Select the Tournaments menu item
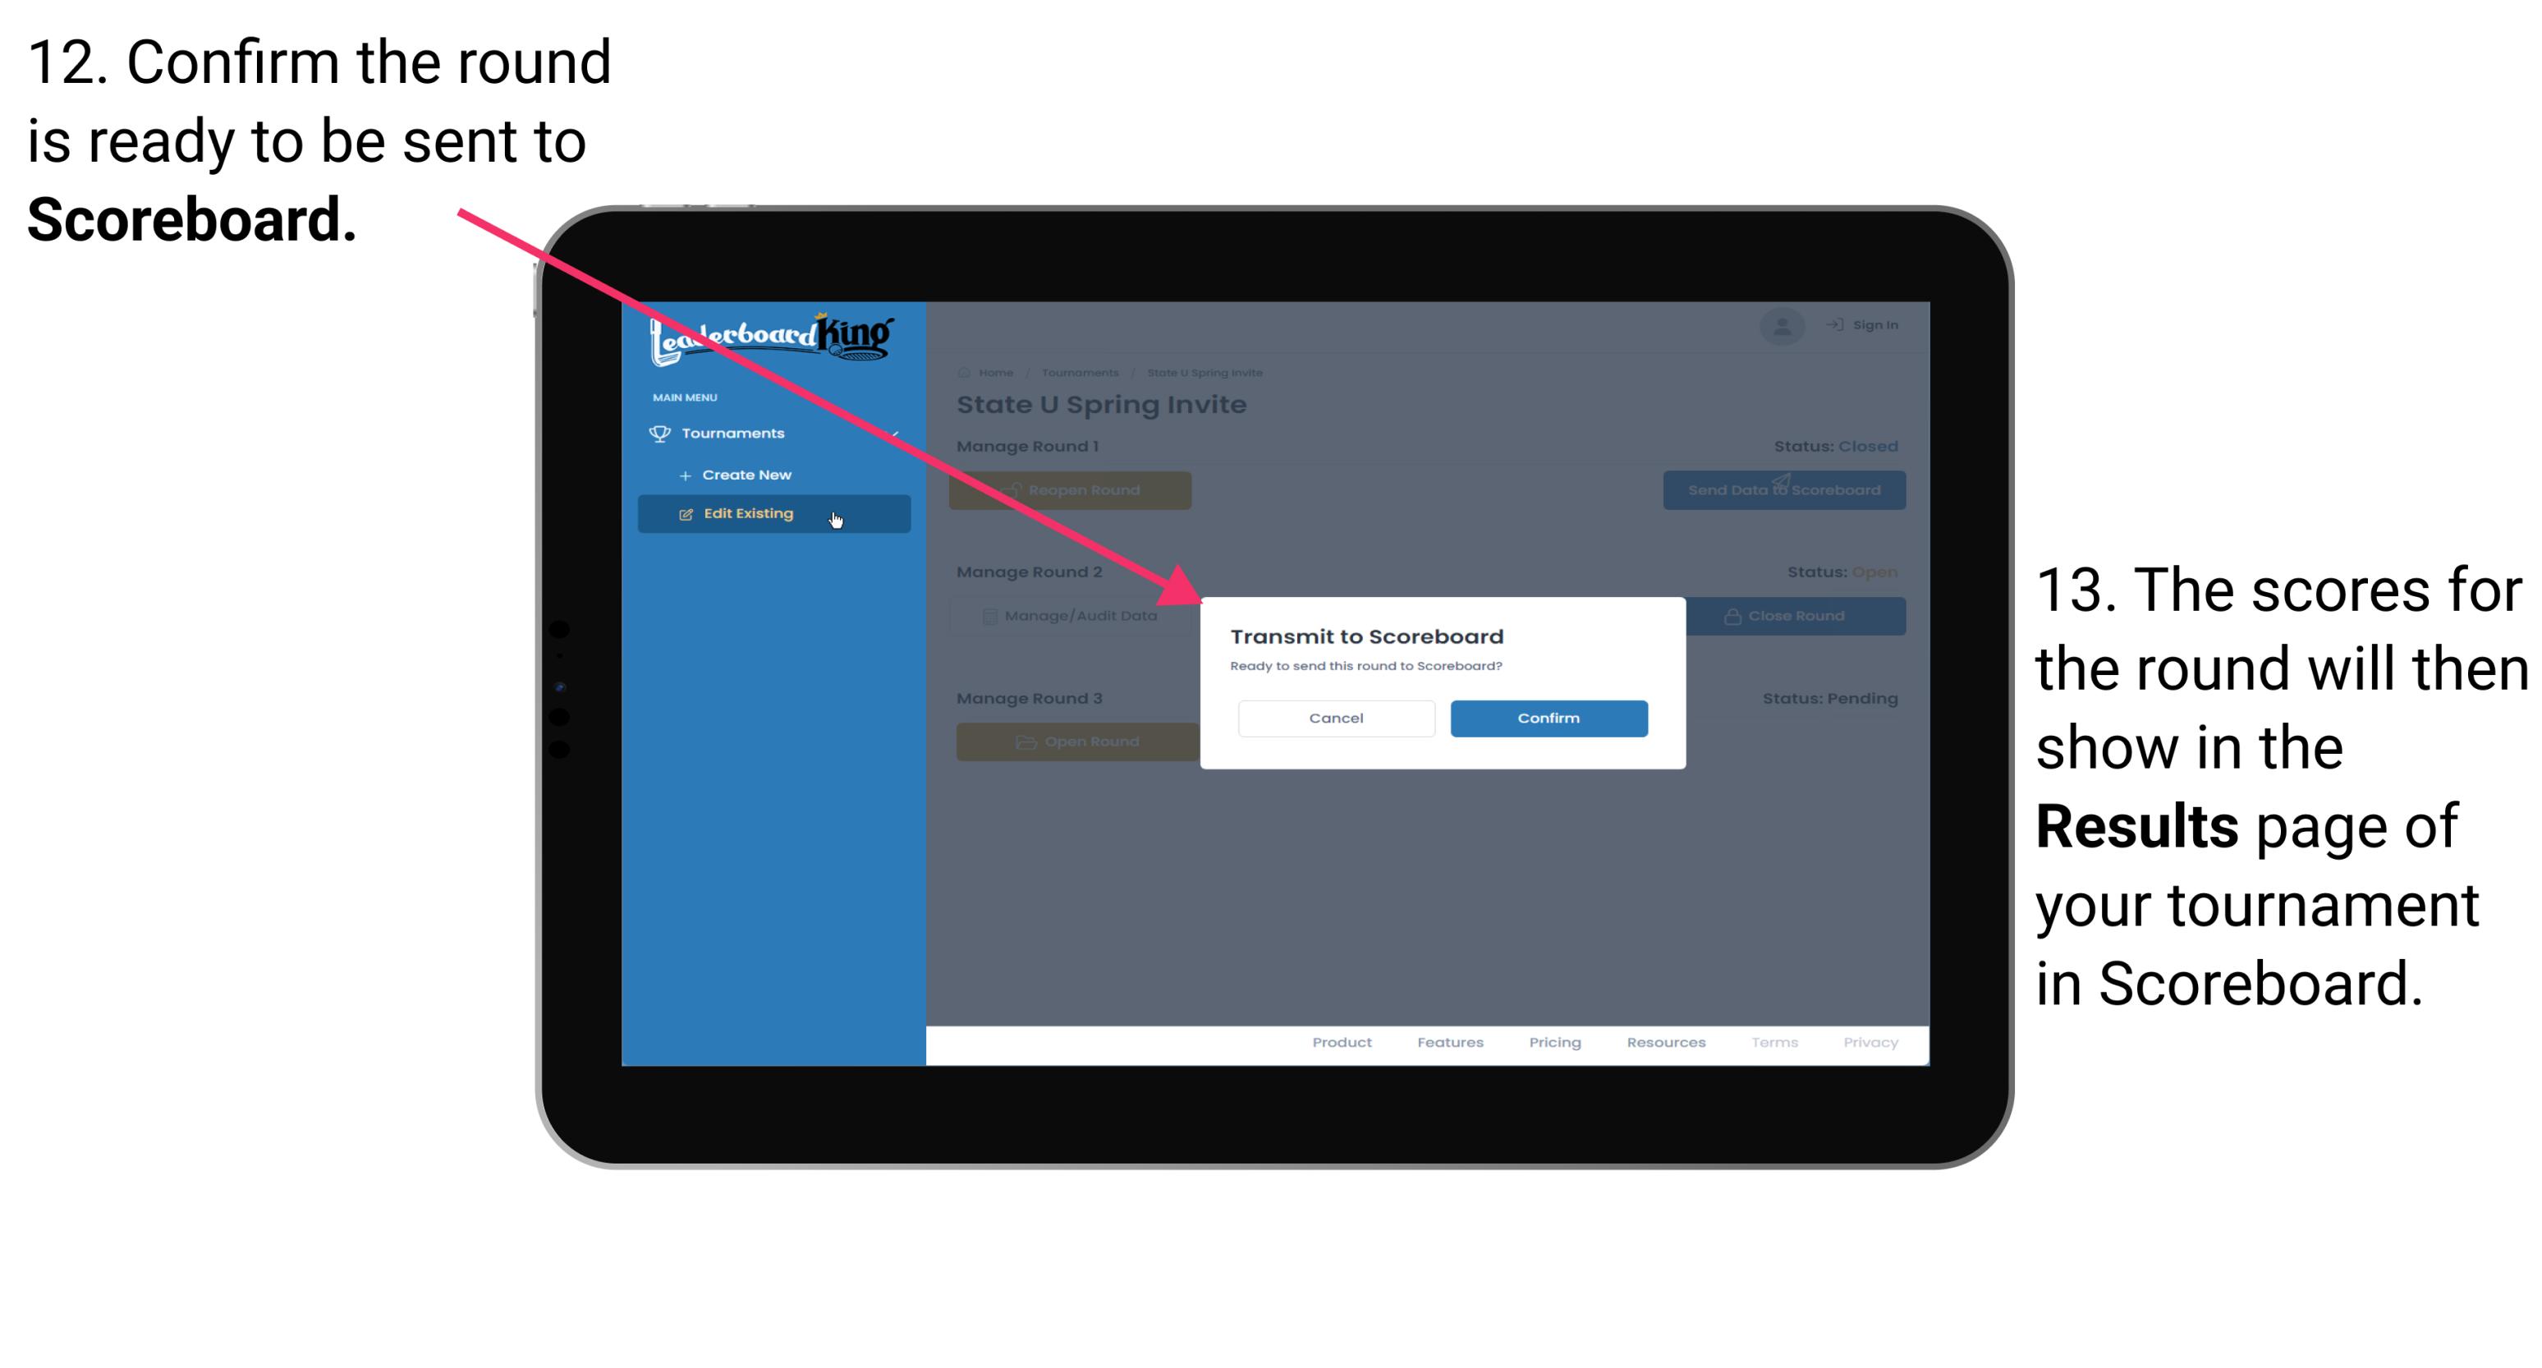This screenshot has width=2542, height=1368. (x=735, y=431)
